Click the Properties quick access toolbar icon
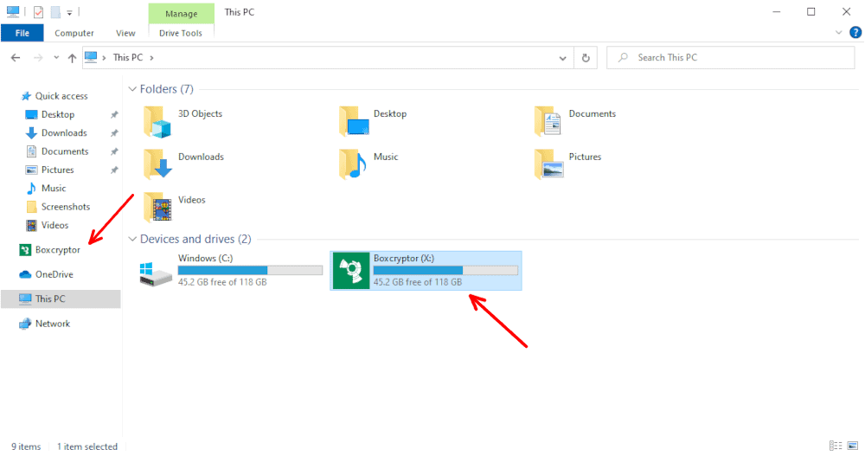The height and width of the screenshot is (456, 865). [x=38, y=11]
